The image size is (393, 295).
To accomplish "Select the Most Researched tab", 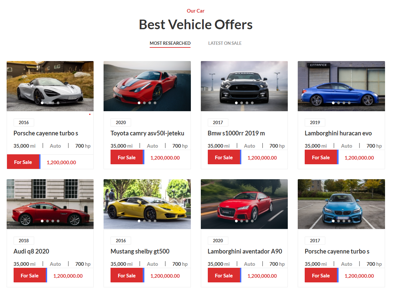I will [x=170, y=43].
